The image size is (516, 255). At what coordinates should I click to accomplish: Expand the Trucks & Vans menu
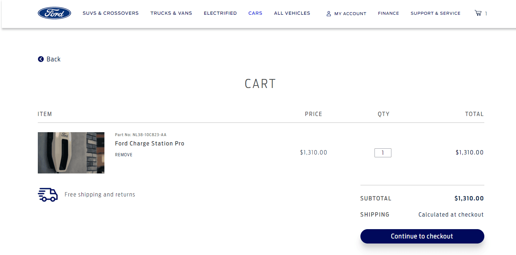[171, 13]
